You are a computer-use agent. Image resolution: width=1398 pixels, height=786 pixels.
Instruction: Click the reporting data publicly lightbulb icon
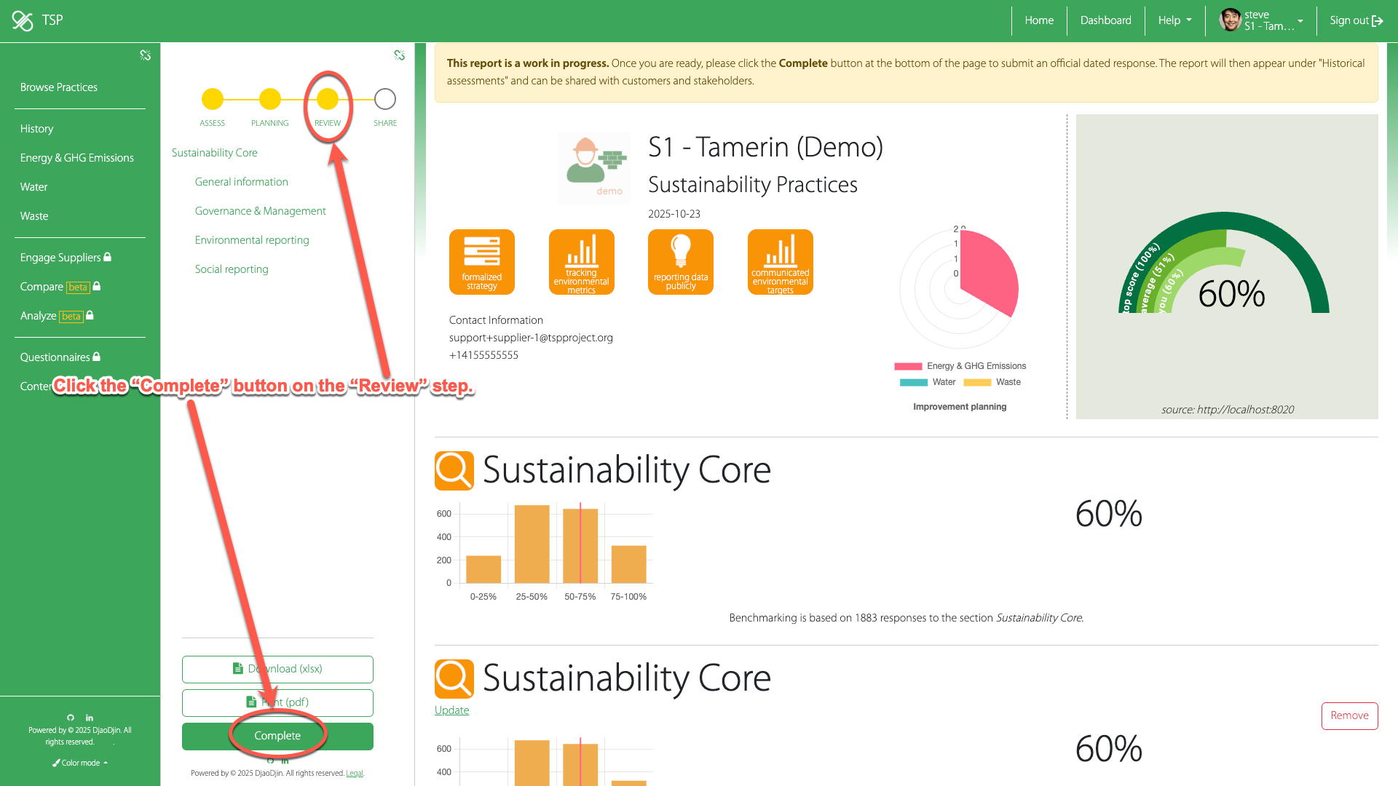click(680, 261)
